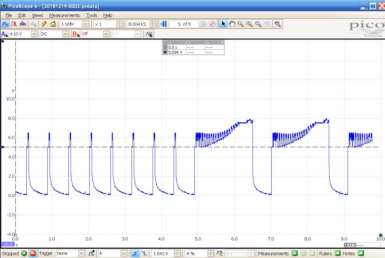Viewport: 385px width, 258px height.
Task: Open the Help menu
Action: 107,15
